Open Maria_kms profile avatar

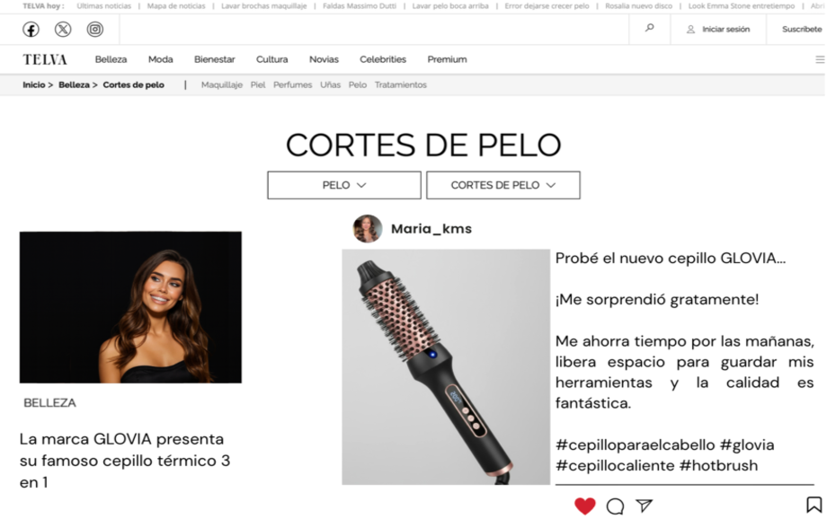pos(367,229)
